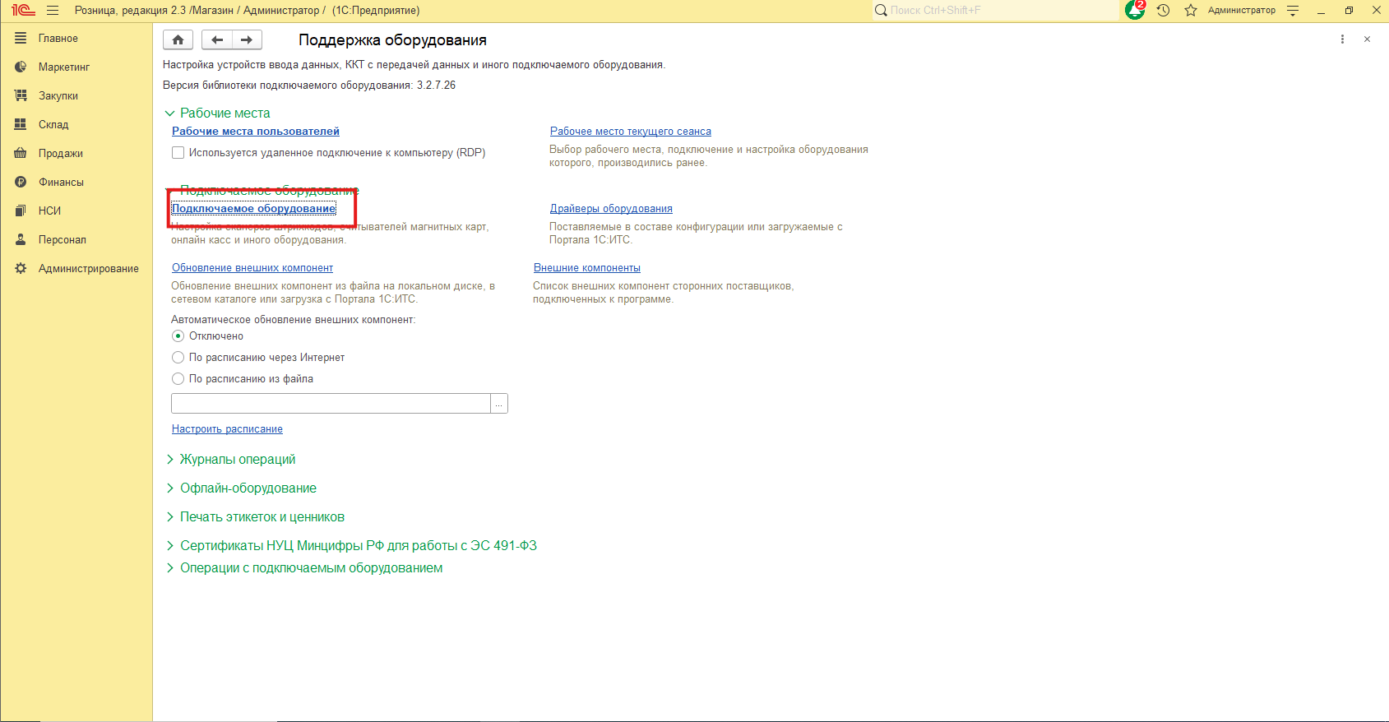
Task: Open Рабочее место текущего сеанса link
Action: point(631,132)
